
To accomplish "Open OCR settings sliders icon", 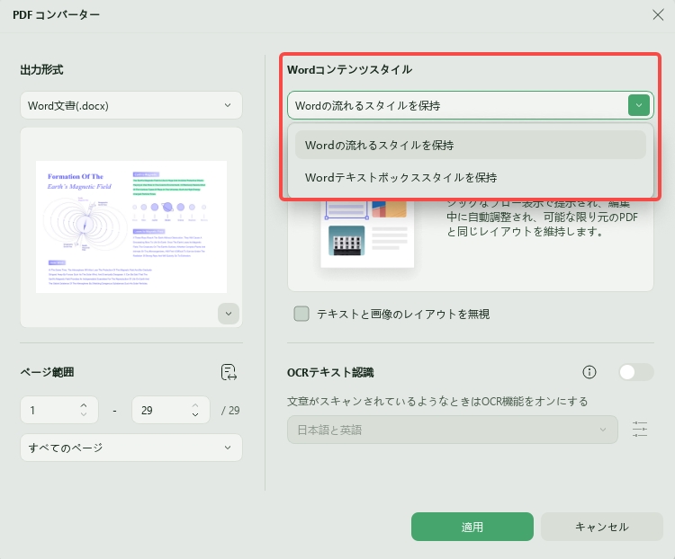I will (x=640, y=430).
